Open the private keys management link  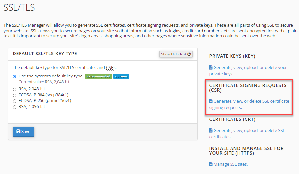pos(250,68)
